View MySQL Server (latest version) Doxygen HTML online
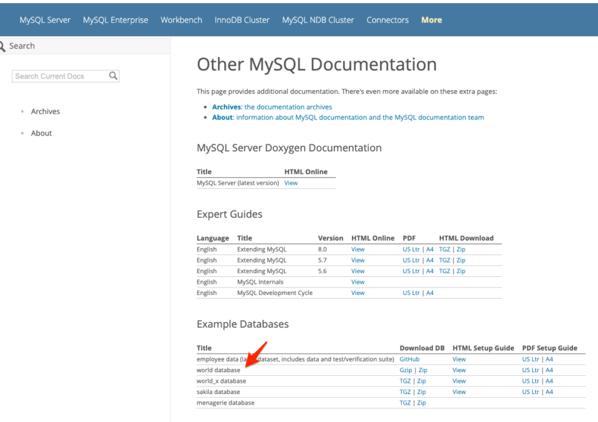The height and width of the screenshot is (422, 598). pos(291,183)
